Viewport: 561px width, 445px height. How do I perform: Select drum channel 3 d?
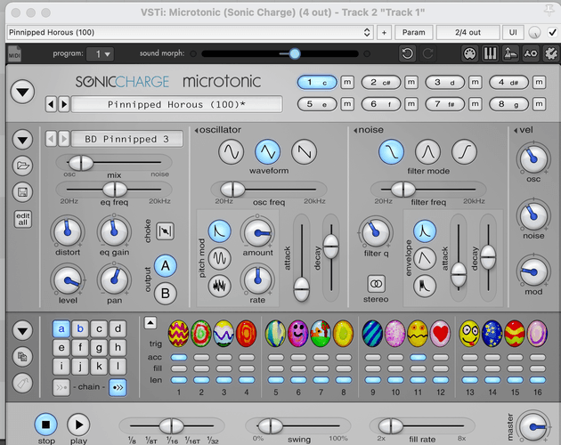[444, 82]
